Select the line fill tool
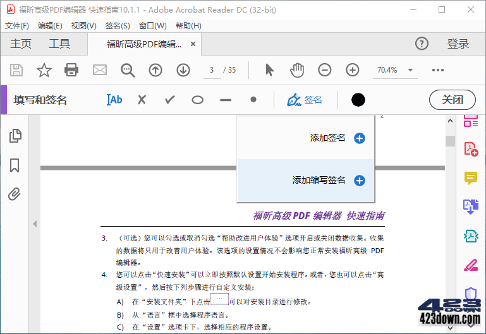The height and width of the screenshot is (334, 486). pos(226,100)
